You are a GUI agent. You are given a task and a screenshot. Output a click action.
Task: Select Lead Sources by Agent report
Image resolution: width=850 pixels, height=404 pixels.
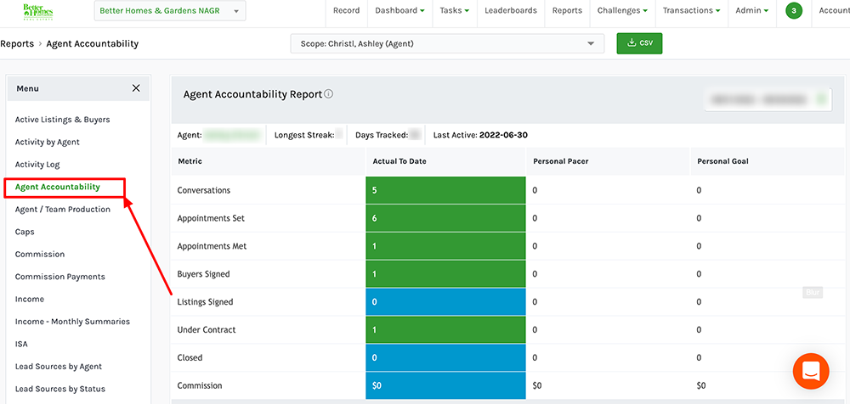(x=59, y=367)
